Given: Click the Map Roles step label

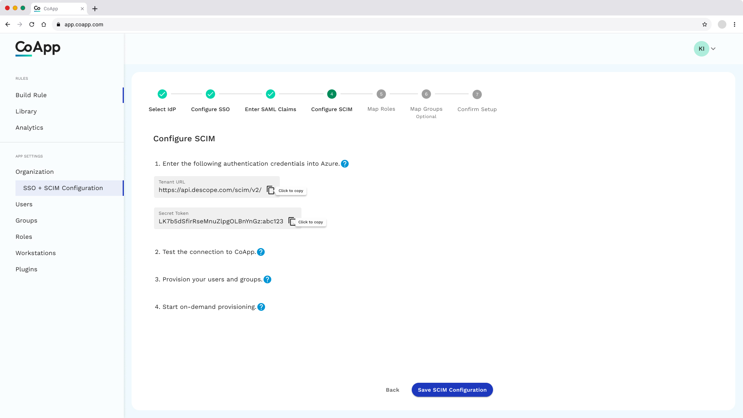Looking at the screenshot, I should click(381, 109).
